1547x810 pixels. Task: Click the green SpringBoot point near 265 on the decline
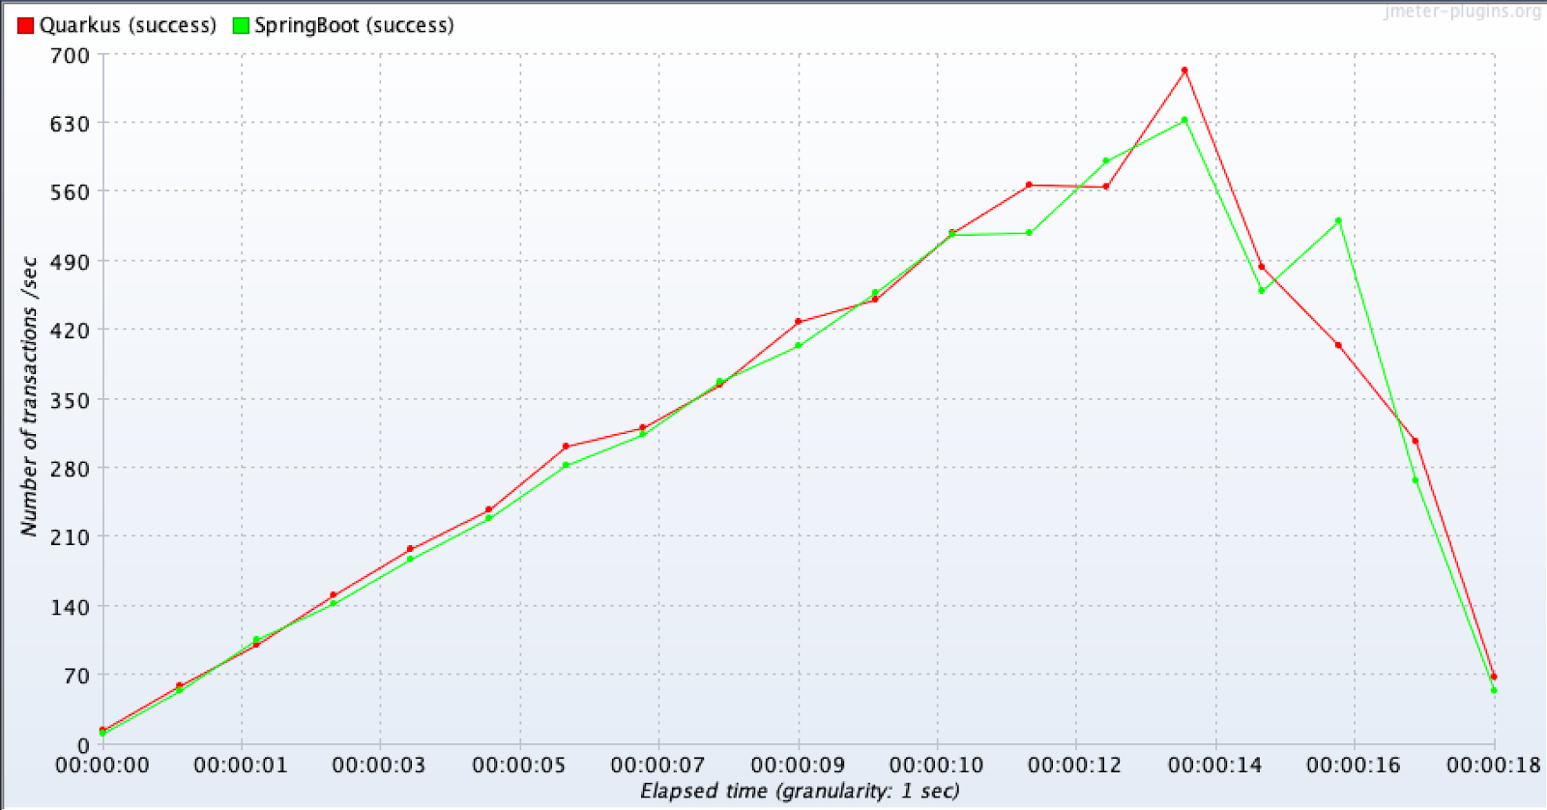(x=1416, y=480)
